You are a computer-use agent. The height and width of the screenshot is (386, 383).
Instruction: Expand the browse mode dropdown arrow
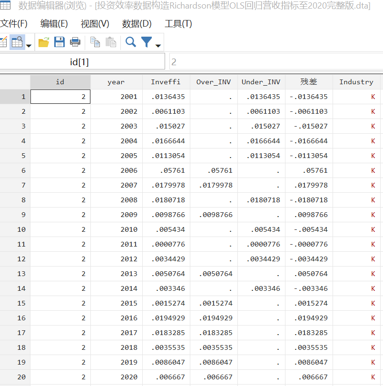click(29, 46)
